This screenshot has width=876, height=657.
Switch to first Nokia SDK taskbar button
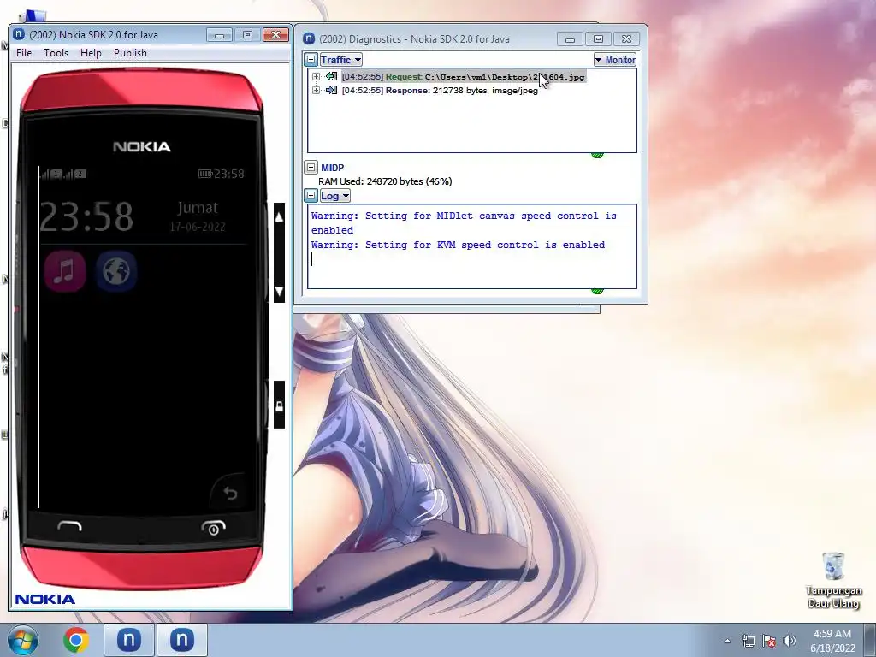(128, 640)
